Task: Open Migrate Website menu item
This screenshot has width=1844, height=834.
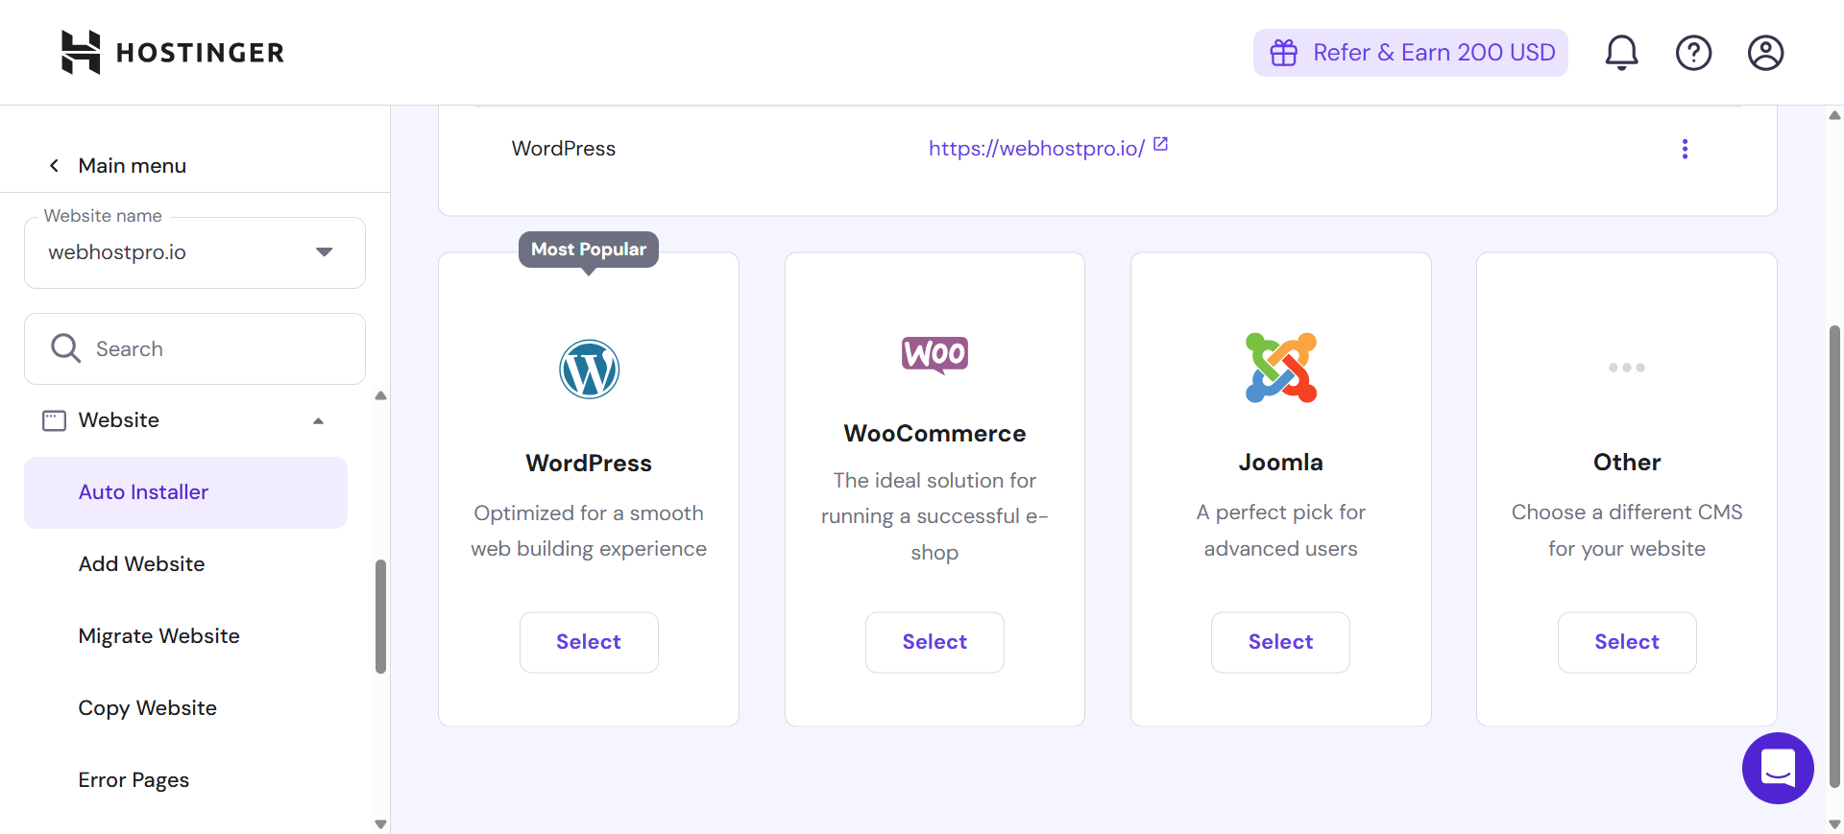Action: (x=159, y=636)
